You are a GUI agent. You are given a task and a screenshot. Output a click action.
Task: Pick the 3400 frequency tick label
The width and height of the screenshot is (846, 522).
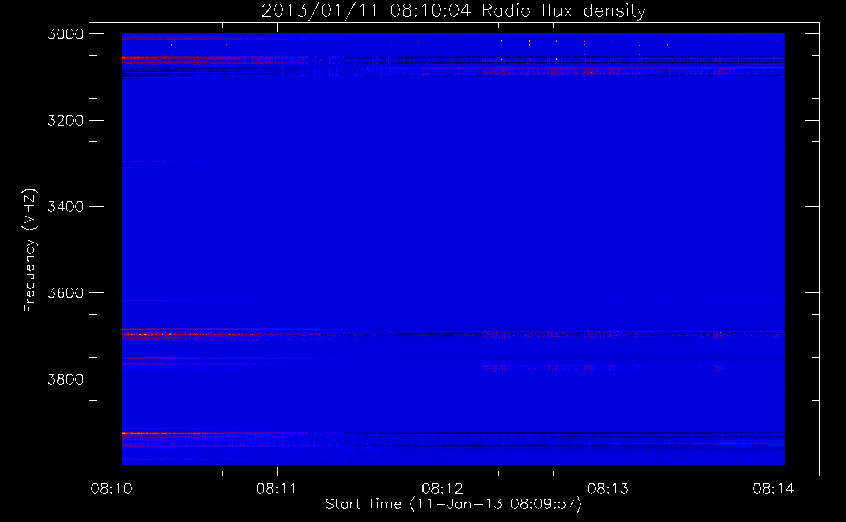[x=65, y=207]
